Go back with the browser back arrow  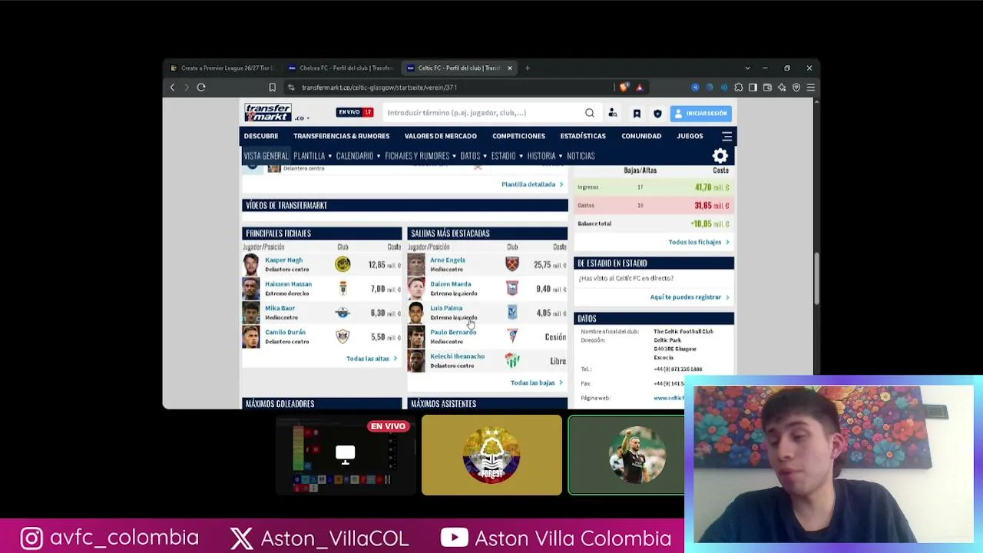click(172, 88)
